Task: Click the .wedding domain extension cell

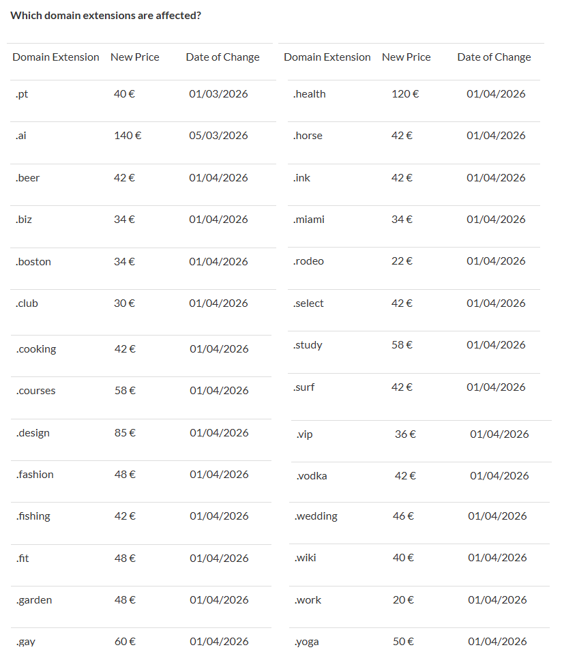Action: [x=316, y=516]
